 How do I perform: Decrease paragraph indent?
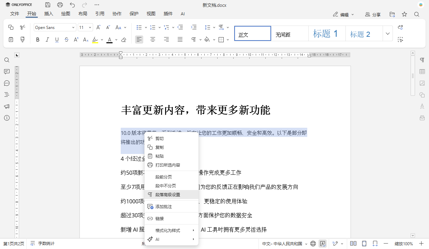coord(180,28)
